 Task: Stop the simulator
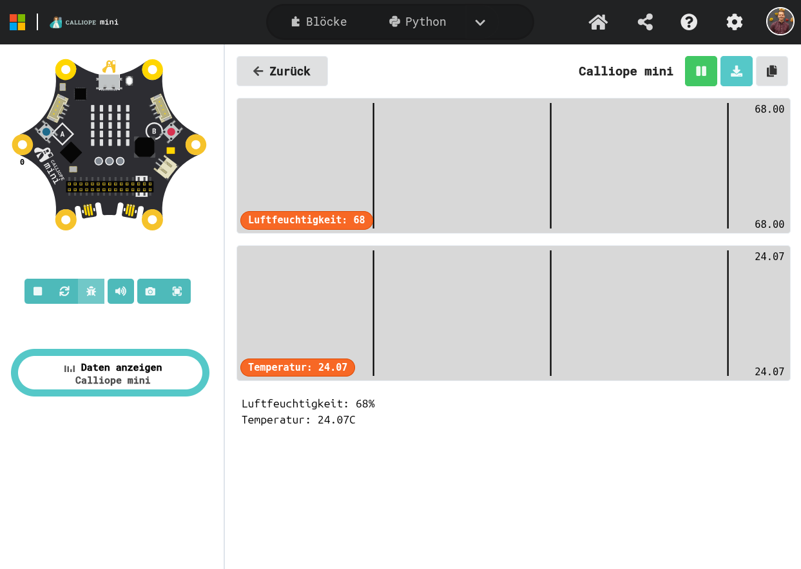coord(38,291)
